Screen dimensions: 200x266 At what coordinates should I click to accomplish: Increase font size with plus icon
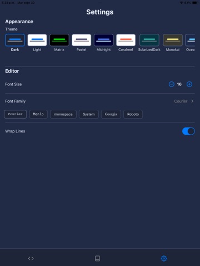coord(189,84)
